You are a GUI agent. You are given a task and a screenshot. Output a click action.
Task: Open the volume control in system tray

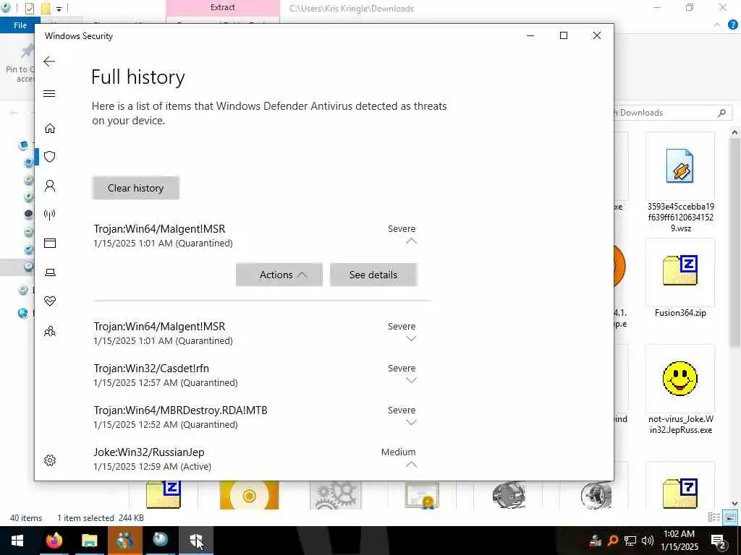pyautogui.click(x=648, y=541)
